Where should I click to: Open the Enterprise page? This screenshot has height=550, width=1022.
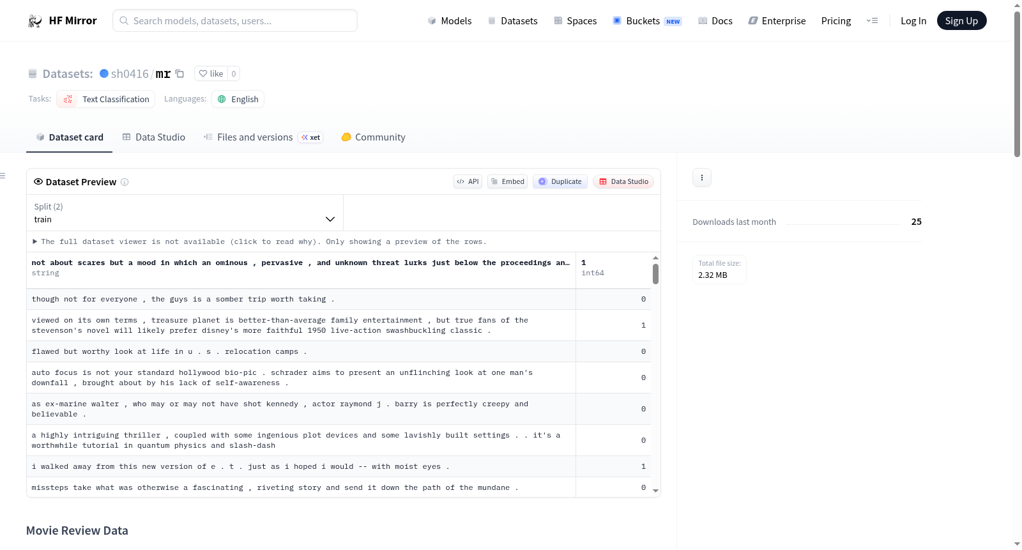point(777,20)
